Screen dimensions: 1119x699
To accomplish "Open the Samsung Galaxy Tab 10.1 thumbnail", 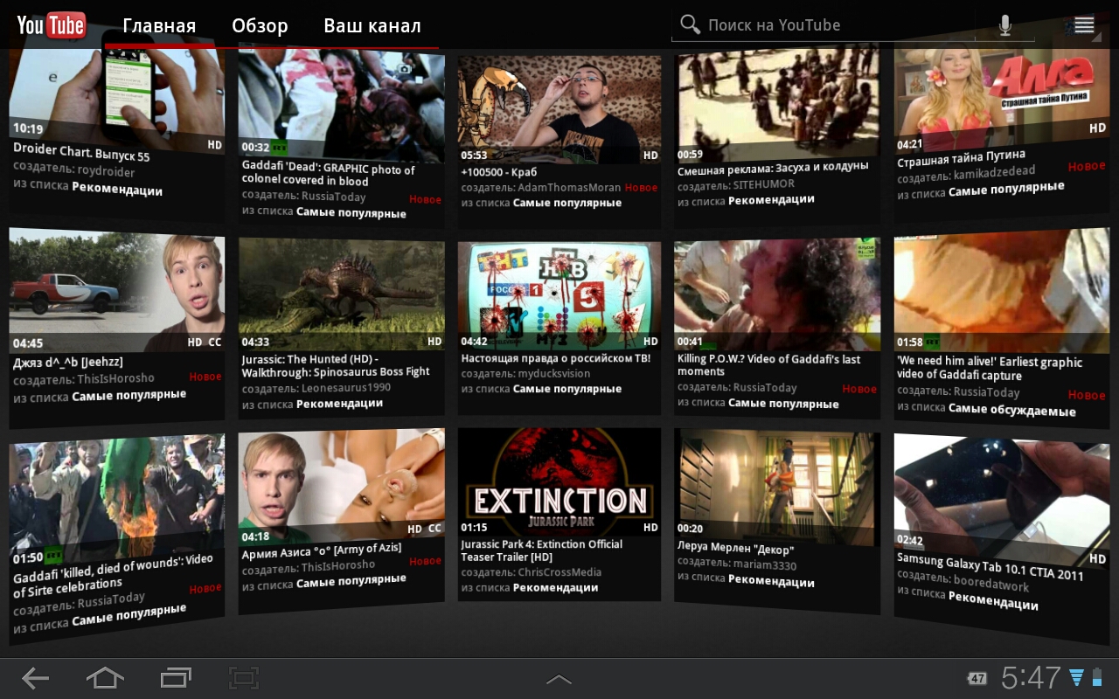I will (1001, 501).
